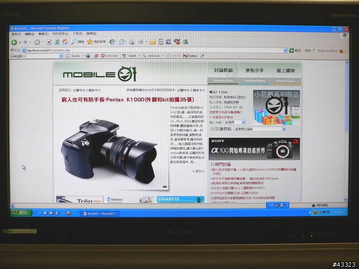This screenshot has height=269, width=359.
Task: Click the Stop loading icon
Action: click(49, 42)
